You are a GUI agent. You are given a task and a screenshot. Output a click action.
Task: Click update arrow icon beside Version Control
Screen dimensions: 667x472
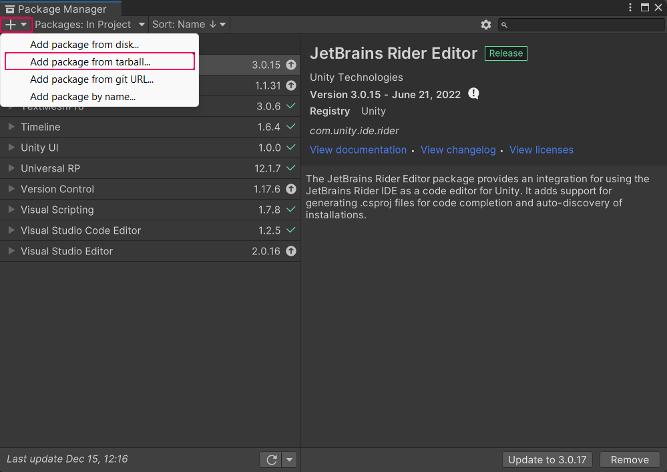(290, 189)
